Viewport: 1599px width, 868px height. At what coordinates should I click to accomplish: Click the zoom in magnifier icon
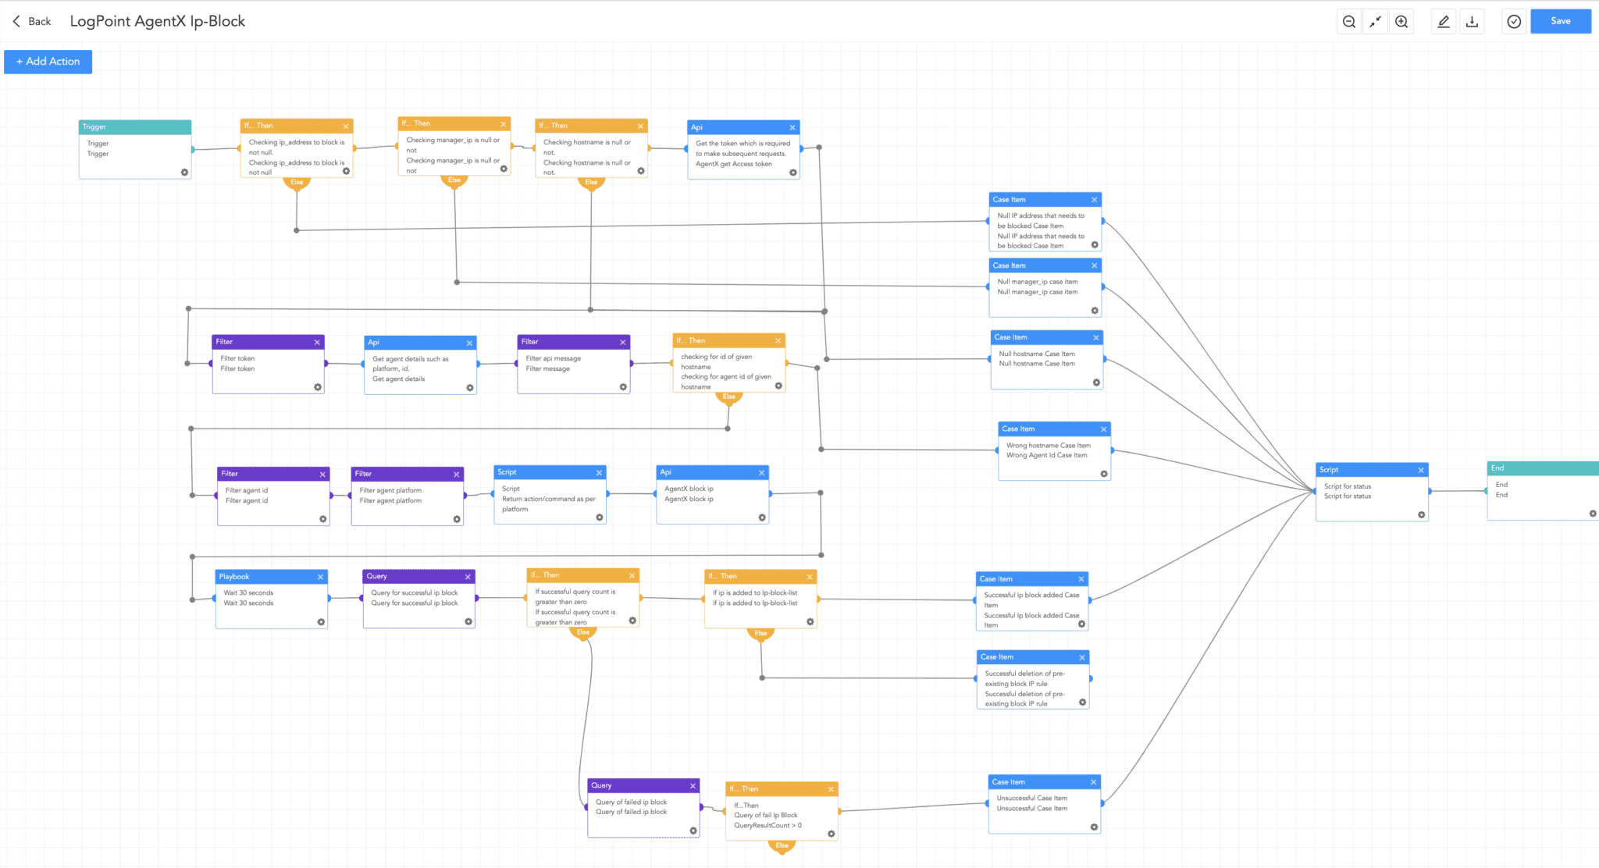tap(1401, 22)
